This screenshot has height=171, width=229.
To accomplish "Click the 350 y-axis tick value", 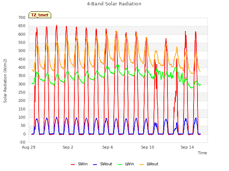I will point(22,76).
